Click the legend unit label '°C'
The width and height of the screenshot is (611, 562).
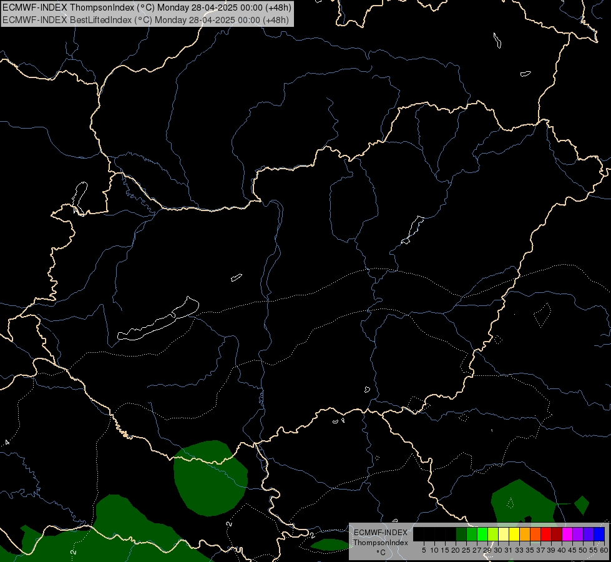[381, 553]
